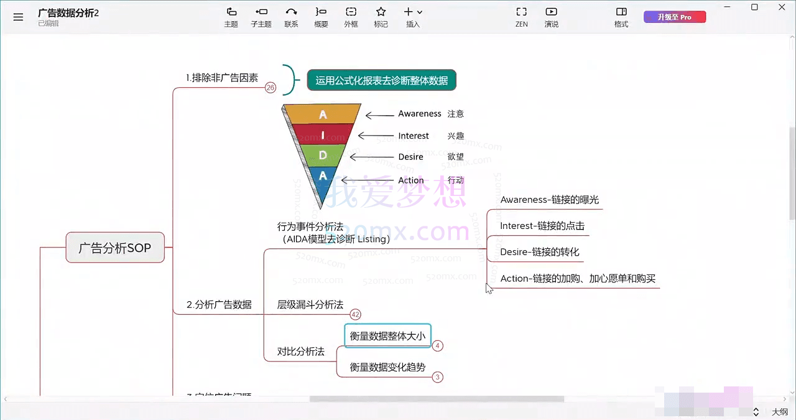
Task: Start 演说 (Pitch) presentation mode
Action: tap(551, 17)
